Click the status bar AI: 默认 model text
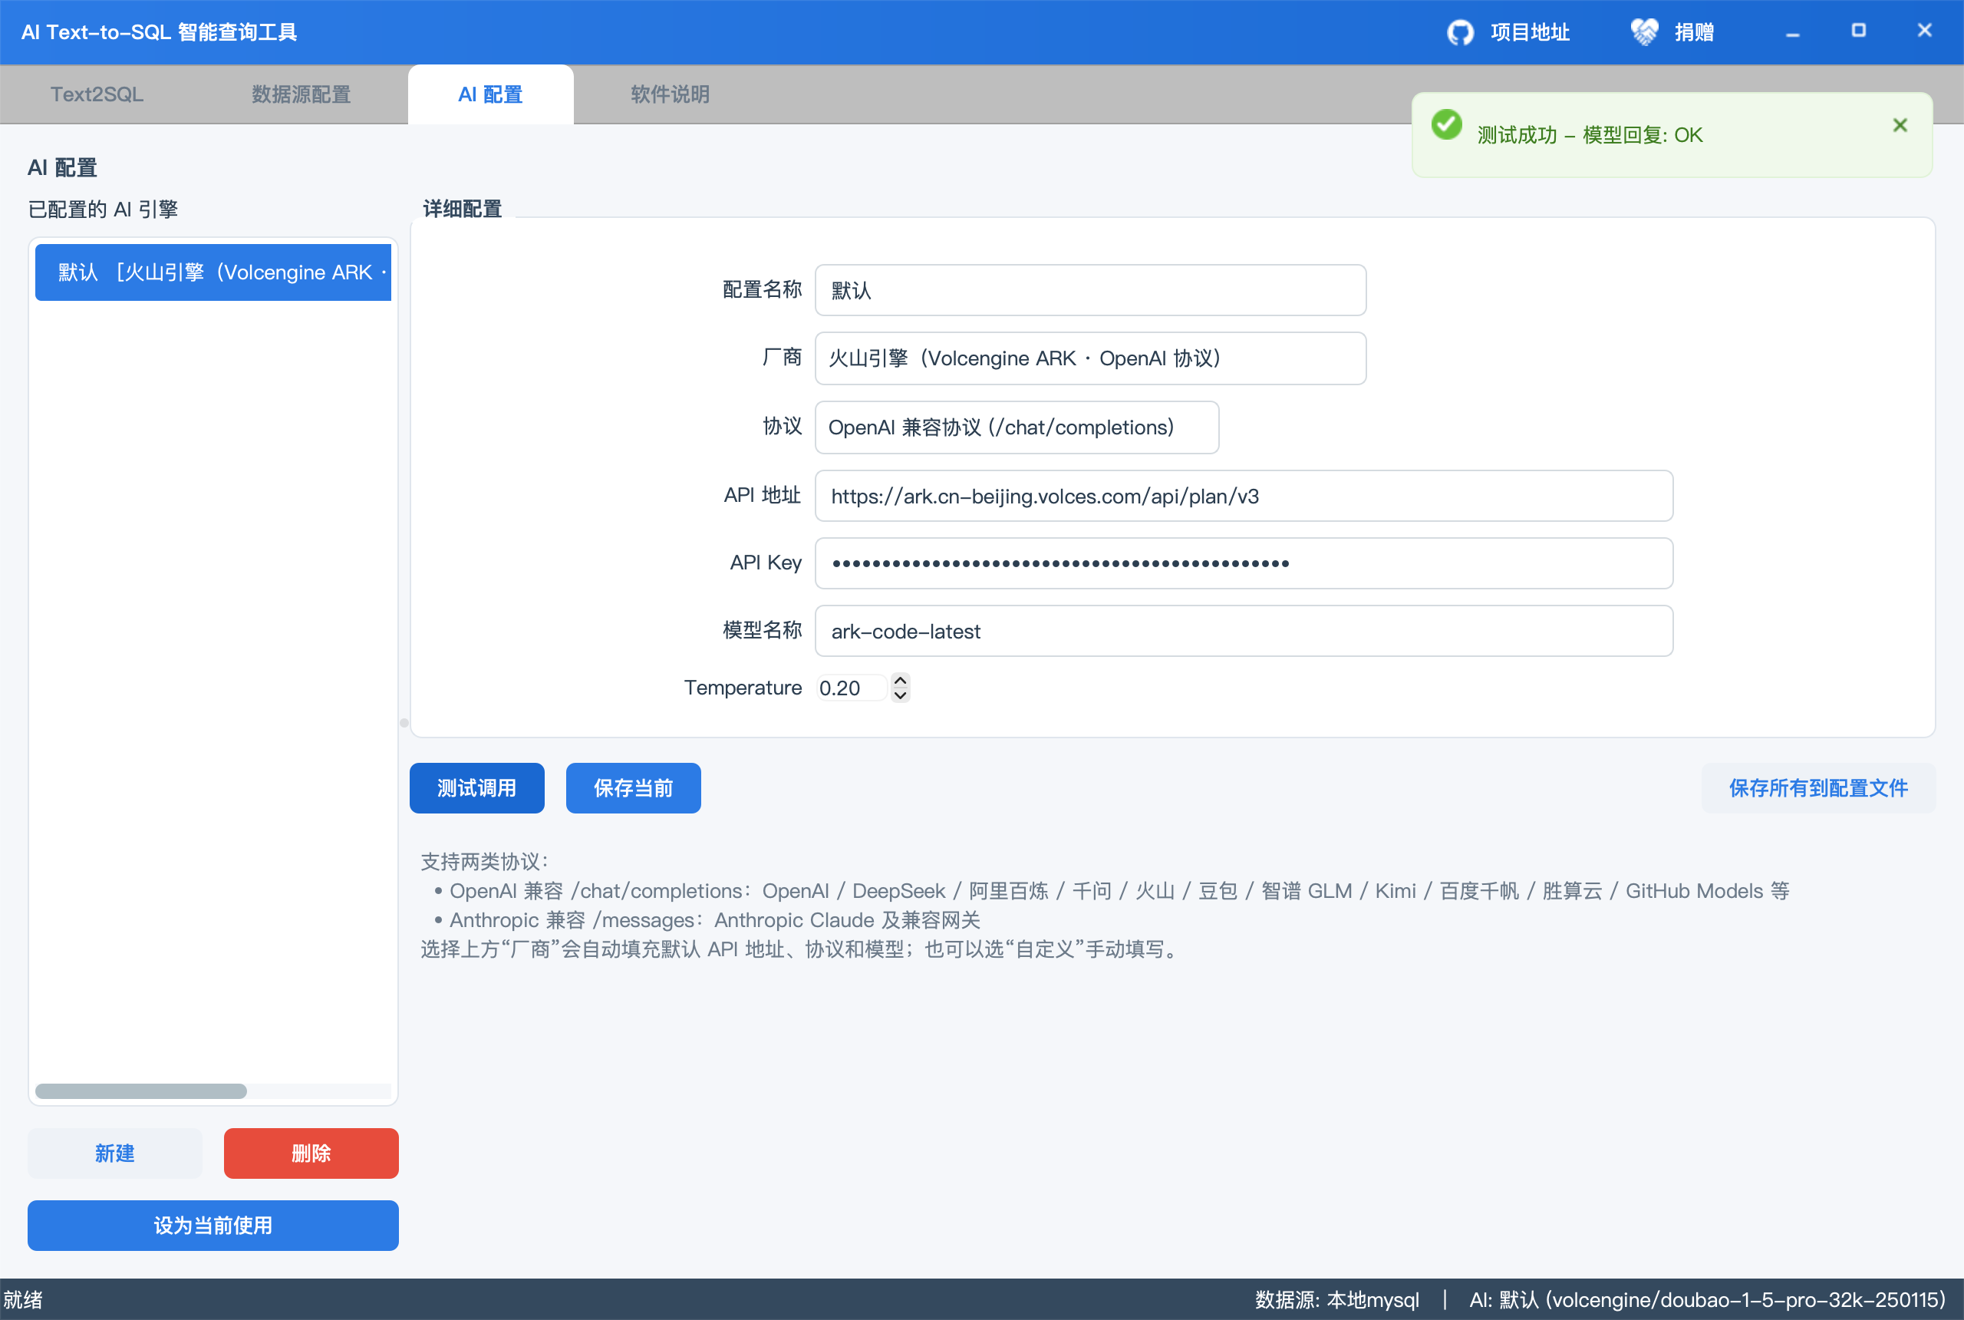This screenshot has height=1320, width=1964. click(1707, 1300)
